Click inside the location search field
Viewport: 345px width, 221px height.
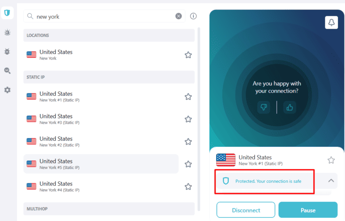click(x=105, y=16)
